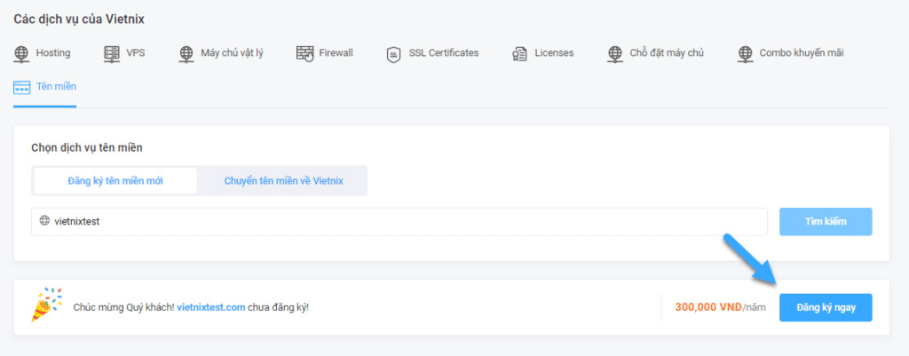This screenshot has height=356, width=909.
Task: Open the Hosting services tab
Action: (42, 53)
